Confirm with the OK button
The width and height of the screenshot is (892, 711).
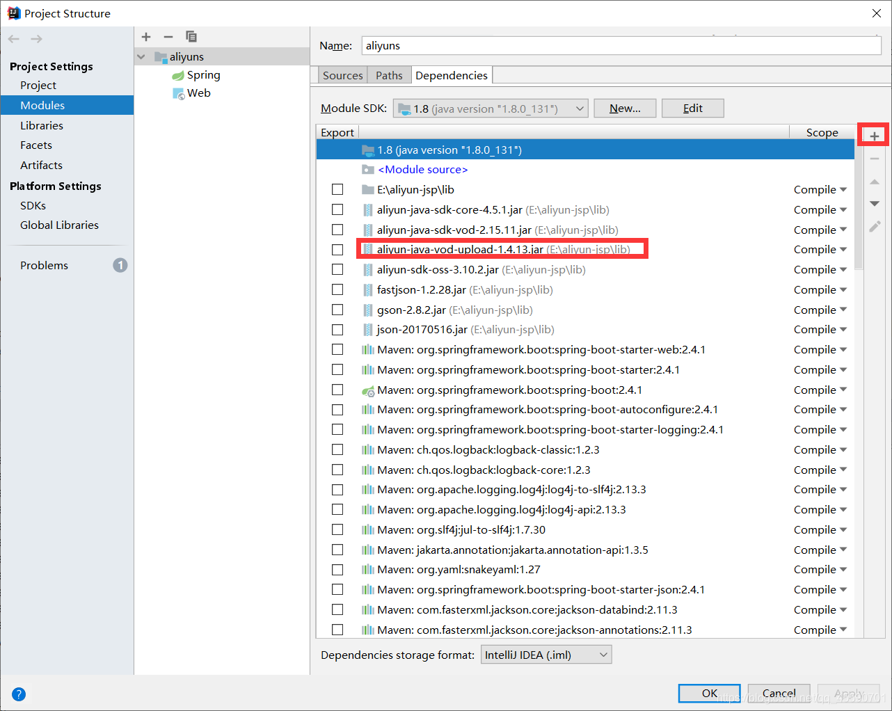[x=709, y=693]
